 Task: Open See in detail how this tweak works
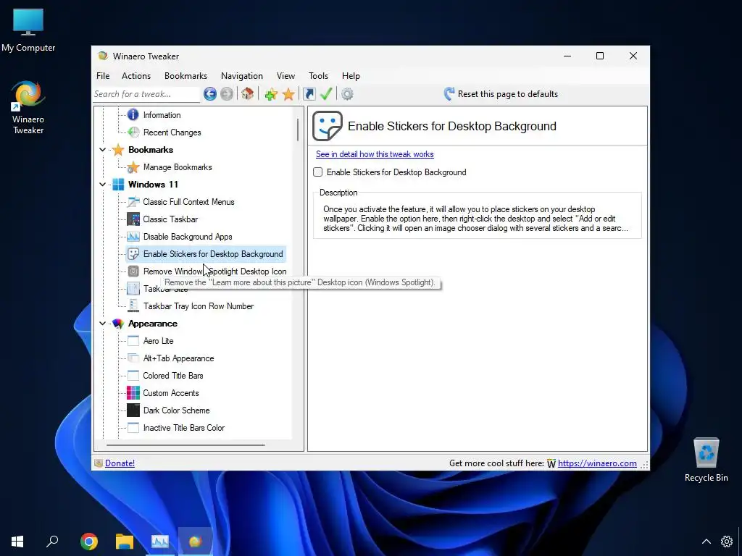coord(375,154)
